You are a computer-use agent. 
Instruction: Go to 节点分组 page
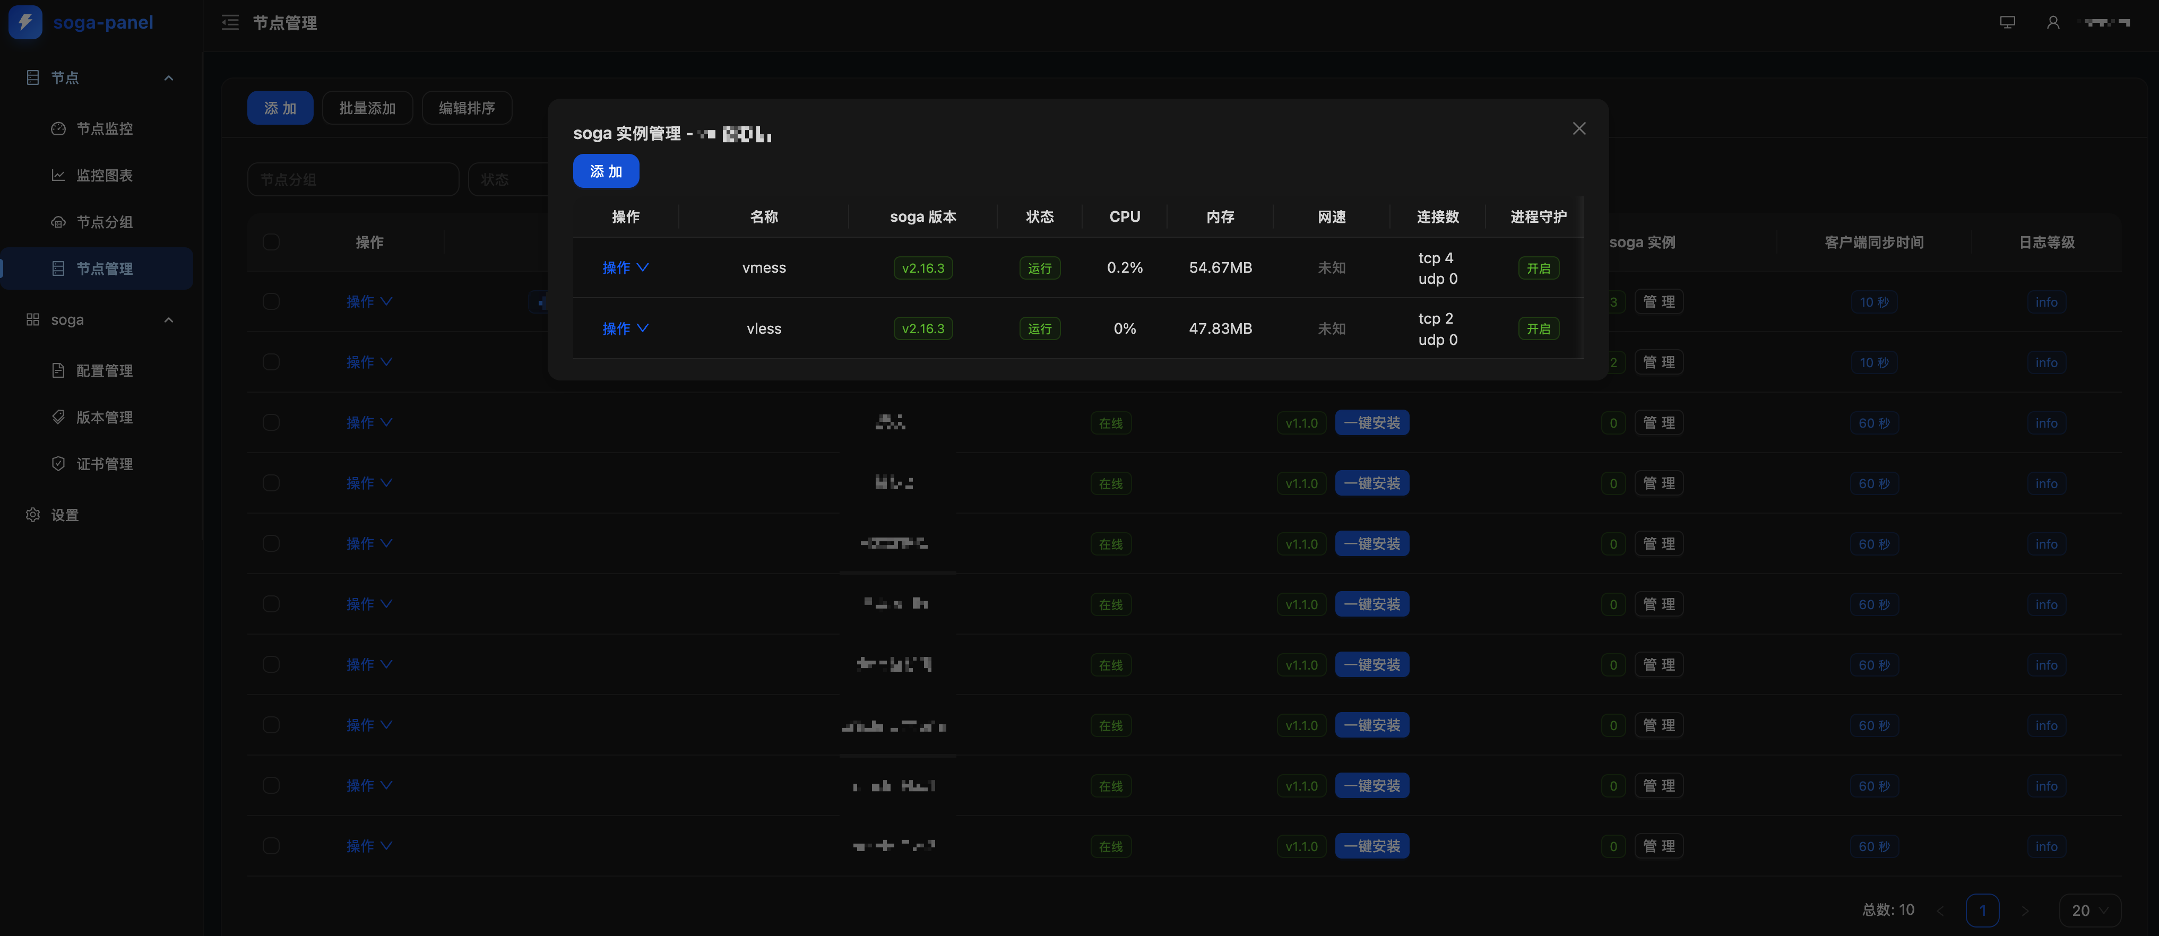[x=97, y=222]
